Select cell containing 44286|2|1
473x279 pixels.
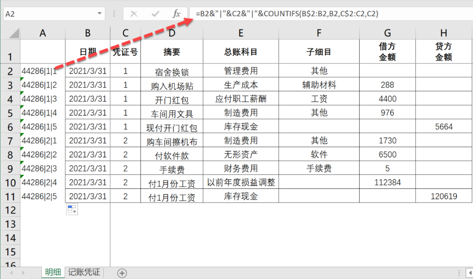point(42,141)
